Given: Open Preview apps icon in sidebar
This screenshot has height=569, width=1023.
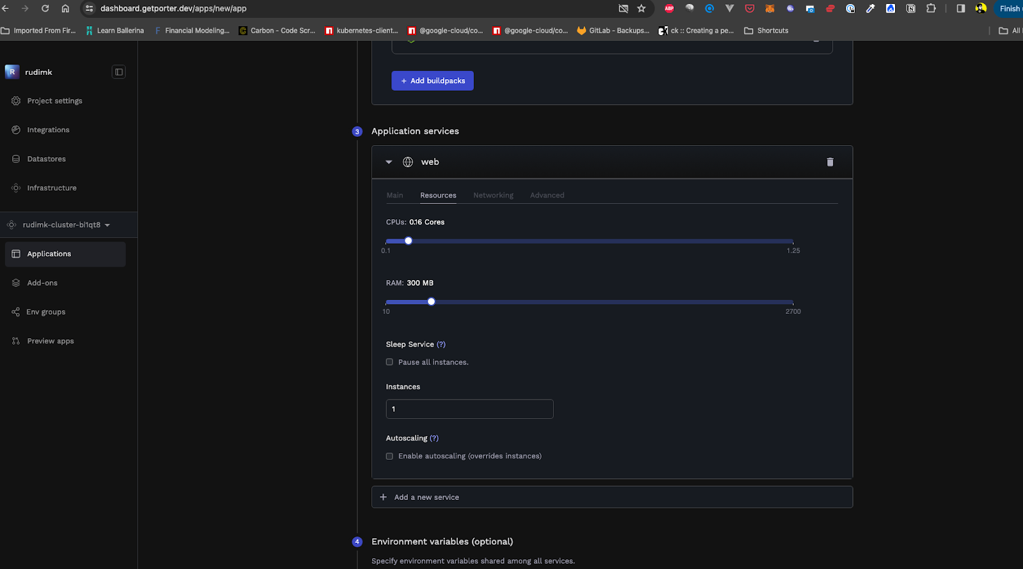Looking at the screenshot, I should [x=16, y=341].
